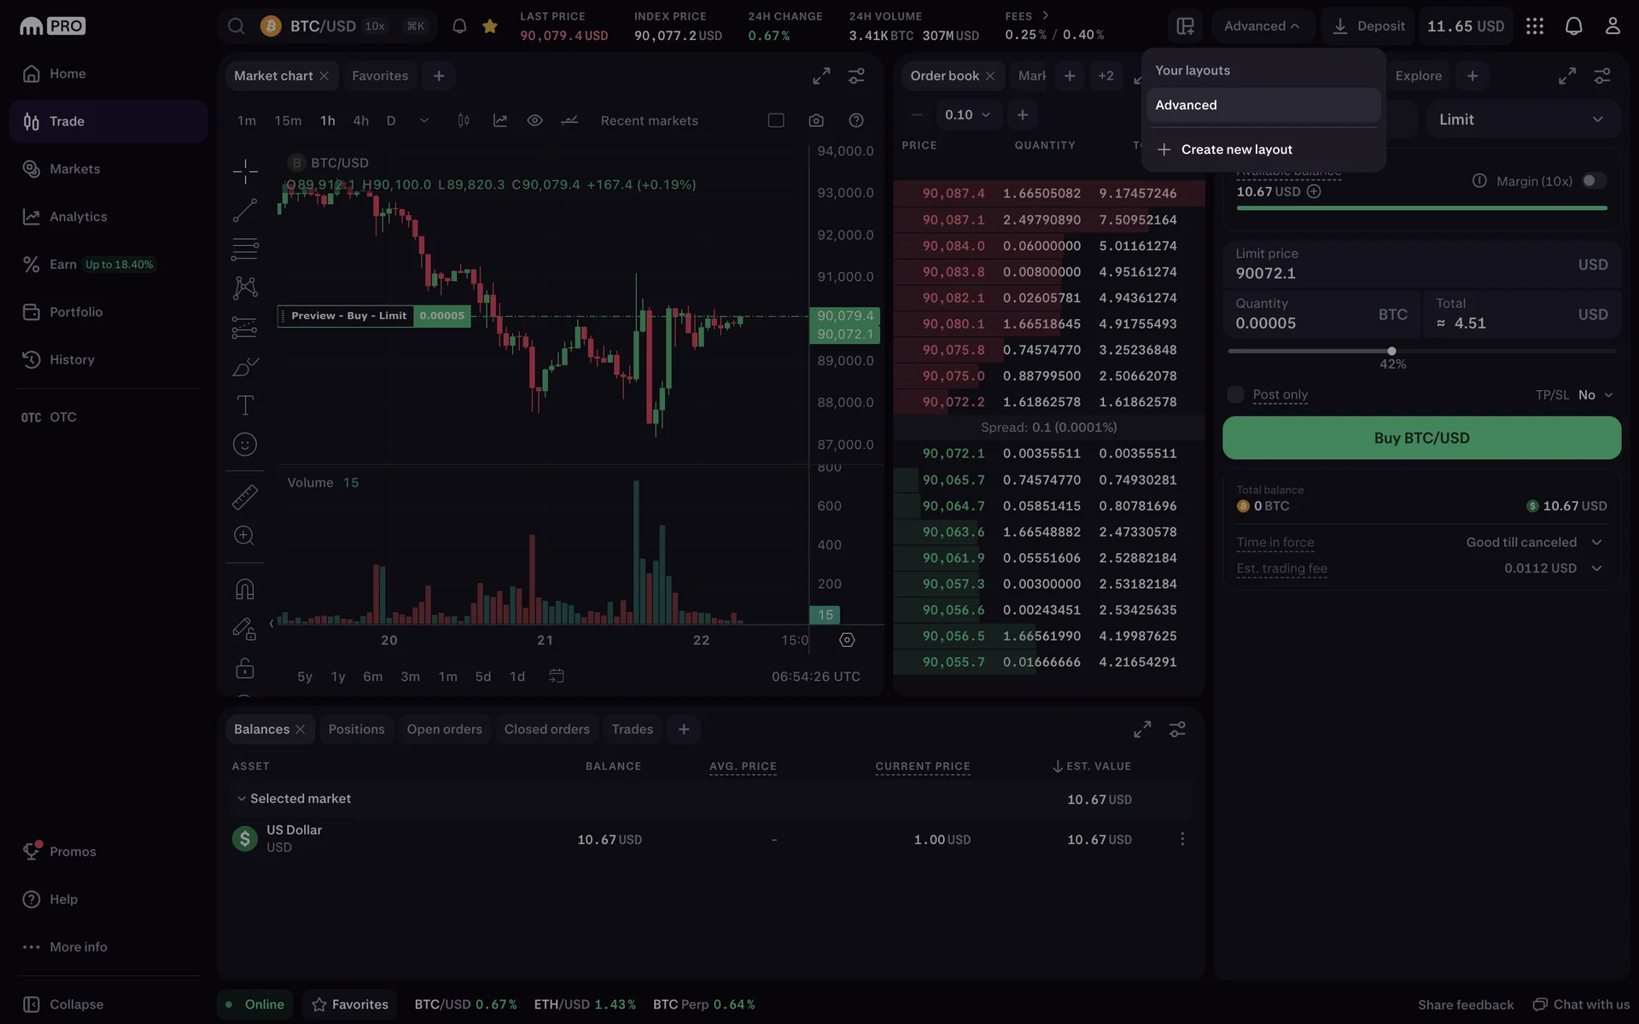This screenshot has height=1024, width=1639.
Task: Switch to the Open orders tab
Action: [444, 730]
